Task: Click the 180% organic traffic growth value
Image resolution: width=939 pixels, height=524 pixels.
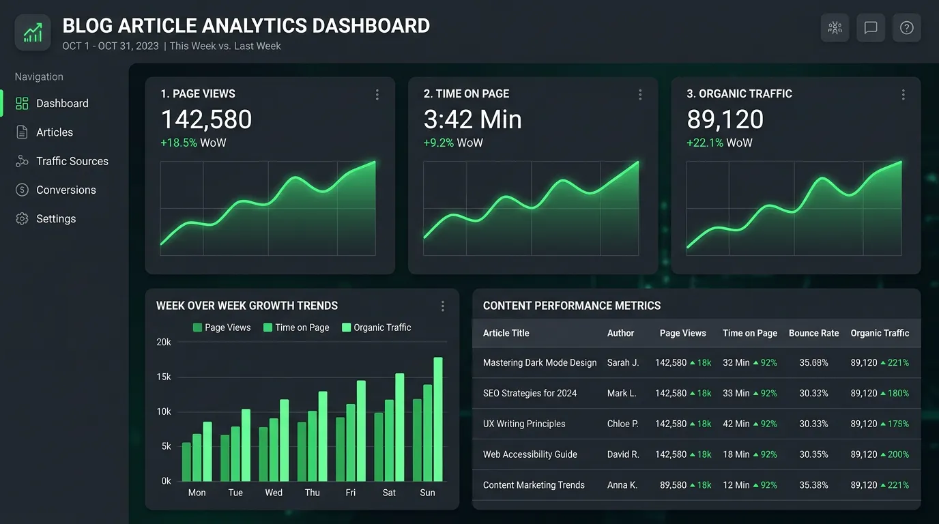Action: click(899, 393)
